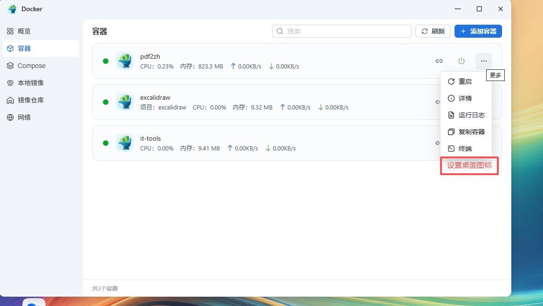Viewport: 543px width, 306px height.
Task: Click the pdf2zh container thumbnail image
Action: pos(124,60)
